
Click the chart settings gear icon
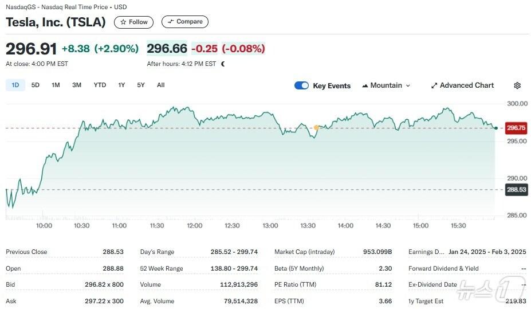[517, 85]
